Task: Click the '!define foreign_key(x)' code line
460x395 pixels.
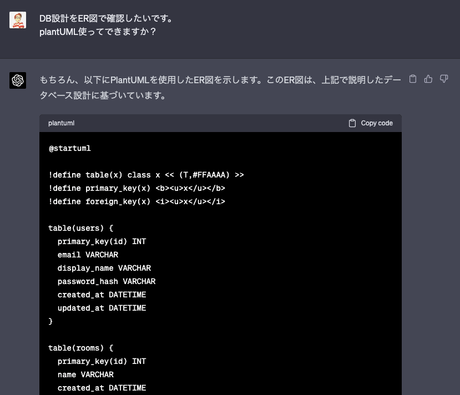Action: click(x=137, y=202)
